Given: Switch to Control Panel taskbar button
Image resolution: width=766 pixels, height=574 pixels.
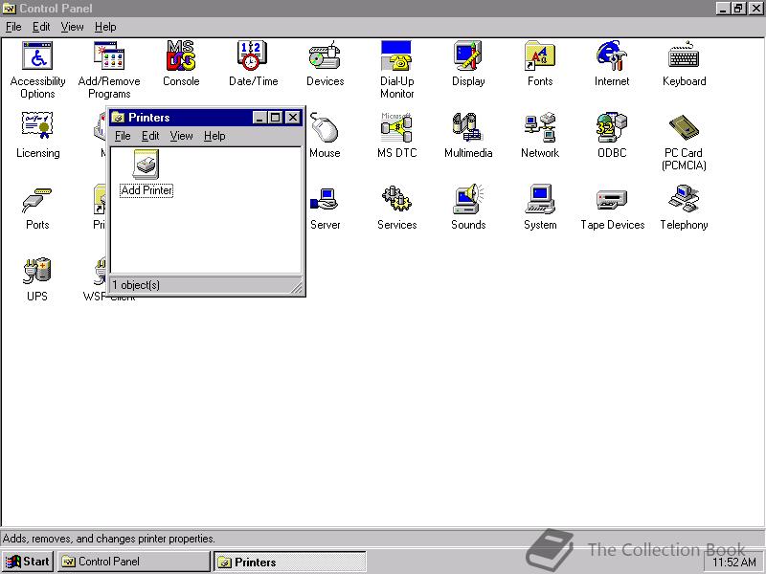Looking at the screenshot, I should pos(134,562).
